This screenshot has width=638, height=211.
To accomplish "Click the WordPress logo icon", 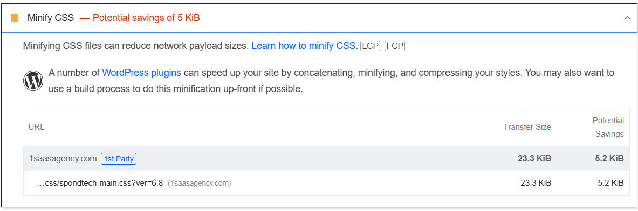I will (x=33, y=81).
